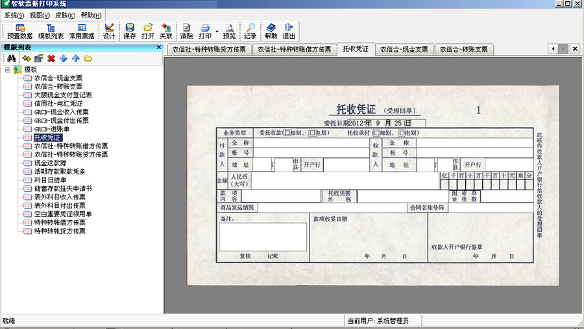Switch to the 农信社-特种转账借方传票 tab
The height and width of the screenshot is (329, 584).
[x=294, y=49]
